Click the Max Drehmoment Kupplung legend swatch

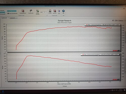click(83, 55)
